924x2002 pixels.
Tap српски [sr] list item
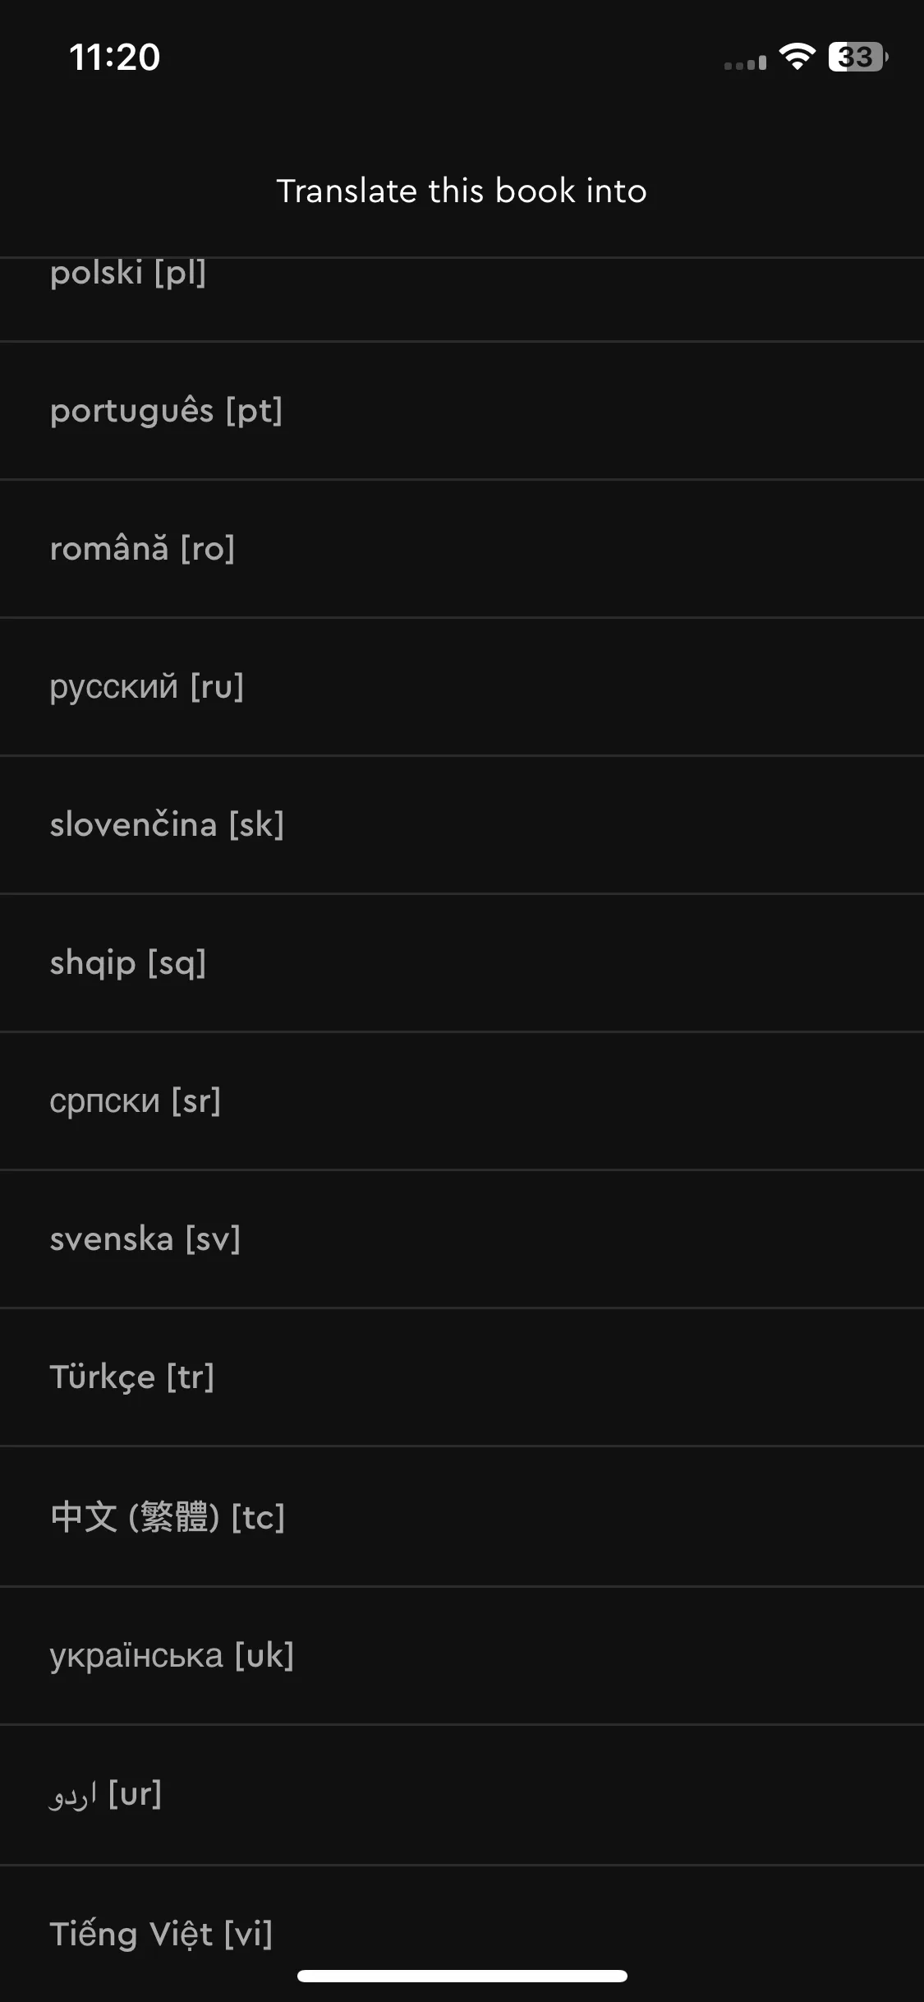pyautogui.click(x=462, y=1101)
